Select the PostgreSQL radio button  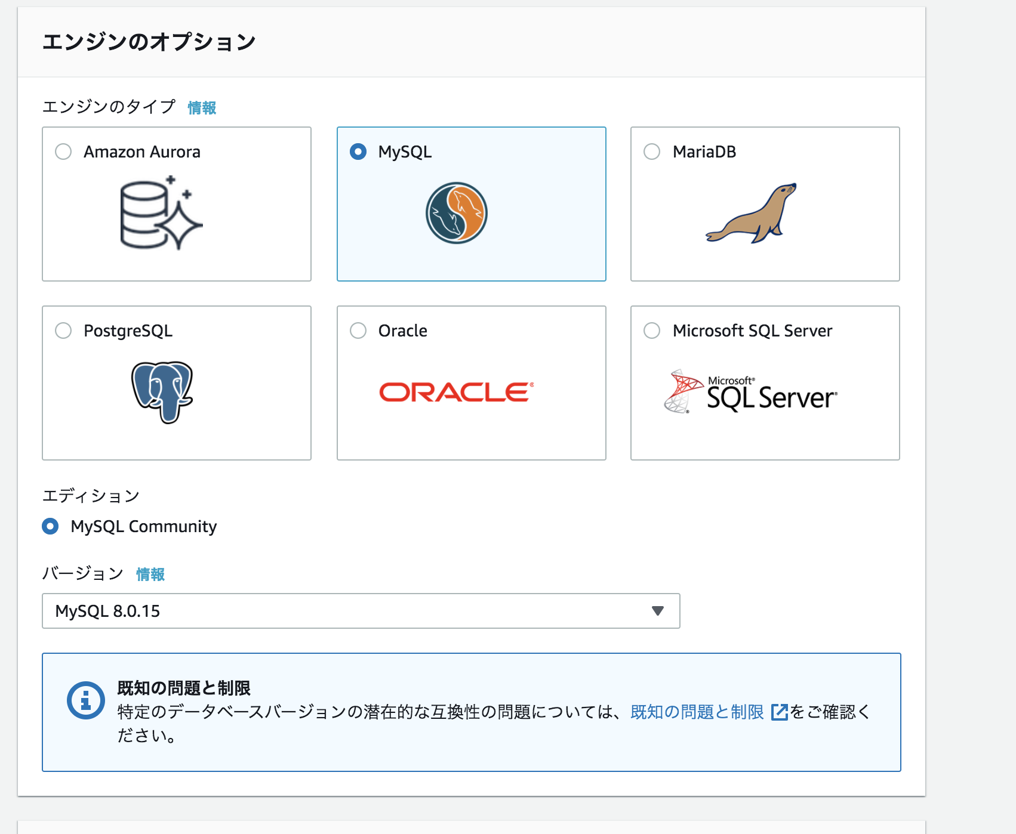click(x=63, y=330)
